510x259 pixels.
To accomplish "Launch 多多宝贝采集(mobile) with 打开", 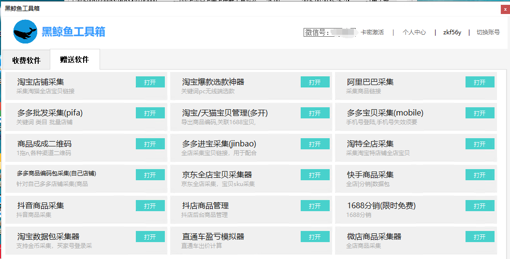I will [x=480, y=113].
